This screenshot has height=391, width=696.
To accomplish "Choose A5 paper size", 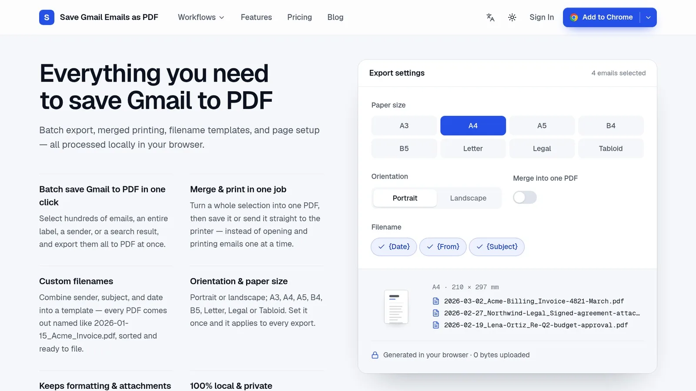I will click(542, 126).
